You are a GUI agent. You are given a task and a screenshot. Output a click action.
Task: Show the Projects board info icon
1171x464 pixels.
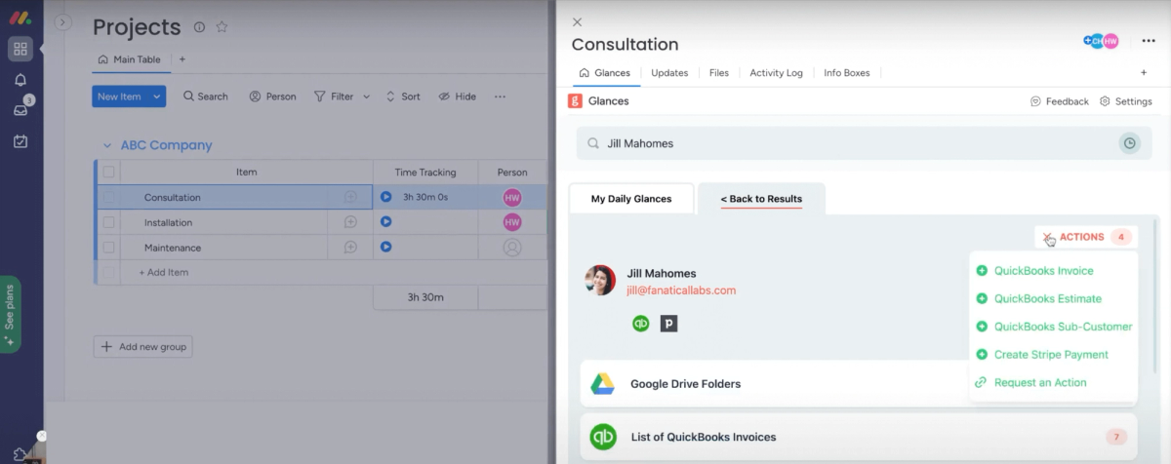coord(199,27)
